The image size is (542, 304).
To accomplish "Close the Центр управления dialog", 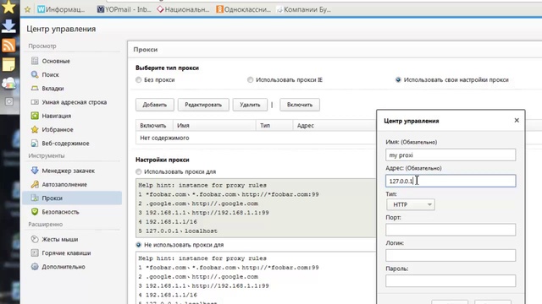I will [x=517, y=120].
